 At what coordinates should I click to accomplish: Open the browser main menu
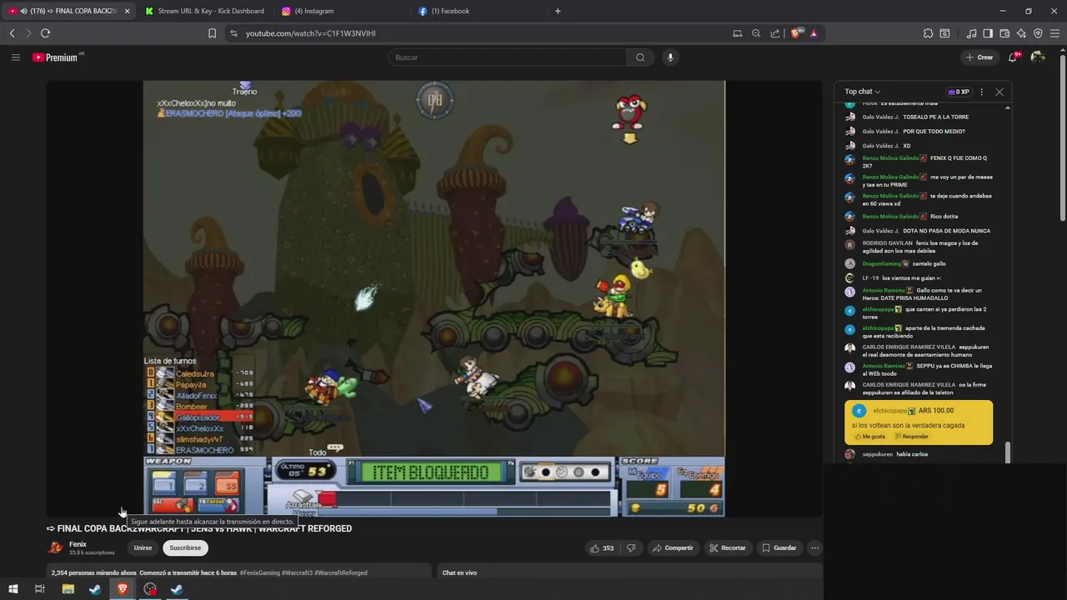click(x=1055, y=33)
